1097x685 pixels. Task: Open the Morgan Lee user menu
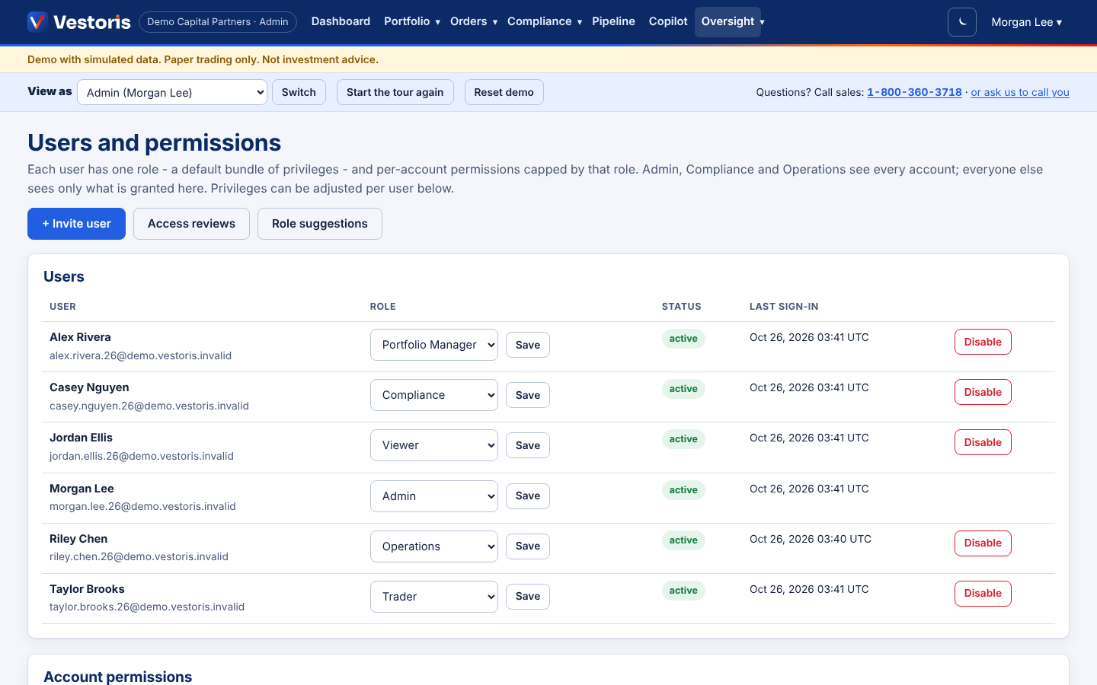tap(1026, 22)
